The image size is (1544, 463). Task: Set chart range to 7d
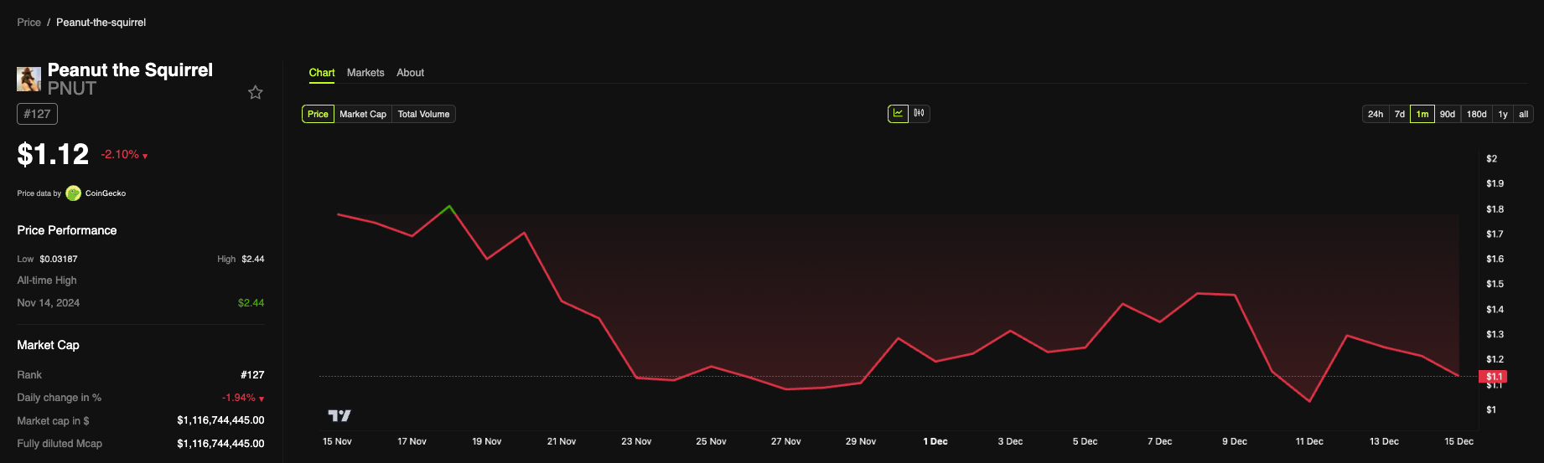[x=1400, y=114]
